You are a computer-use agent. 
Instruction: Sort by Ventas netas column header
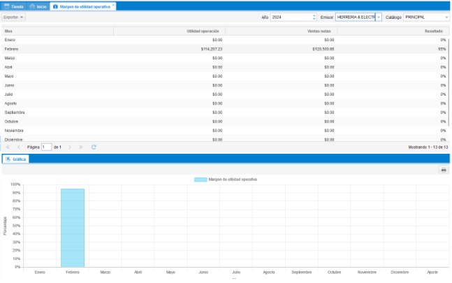pos(319,31)
